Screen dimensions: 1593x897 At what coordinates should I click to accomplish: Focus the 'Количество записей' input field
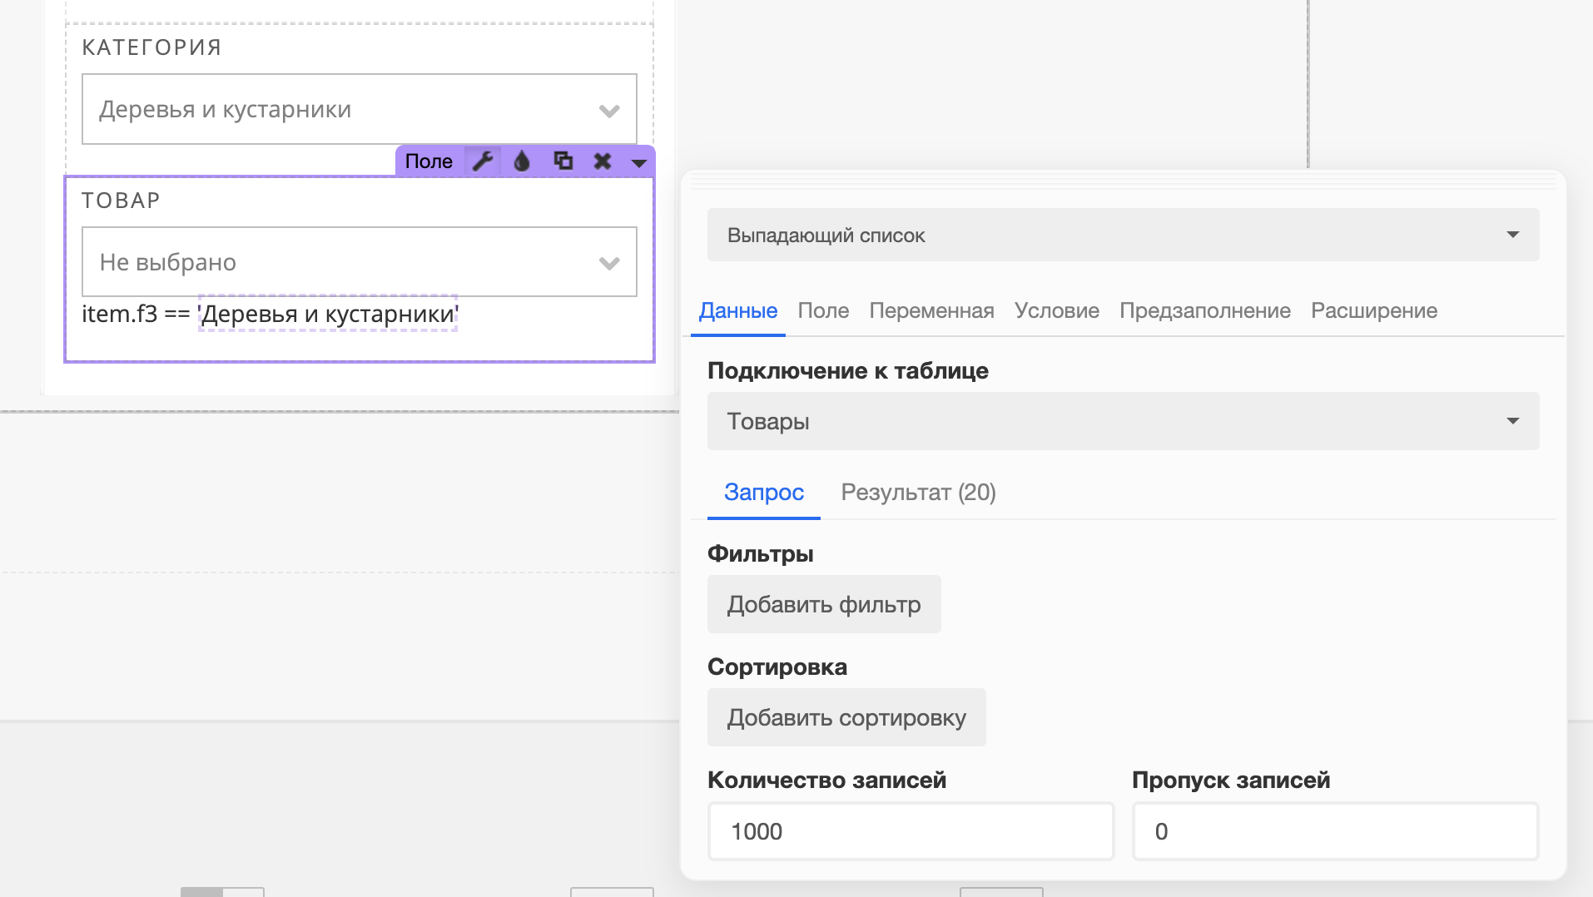click(x=911, y=831)
